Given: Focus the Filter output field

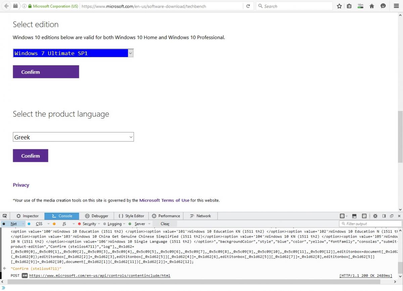Looking at the screenshot, I should 370,224.
